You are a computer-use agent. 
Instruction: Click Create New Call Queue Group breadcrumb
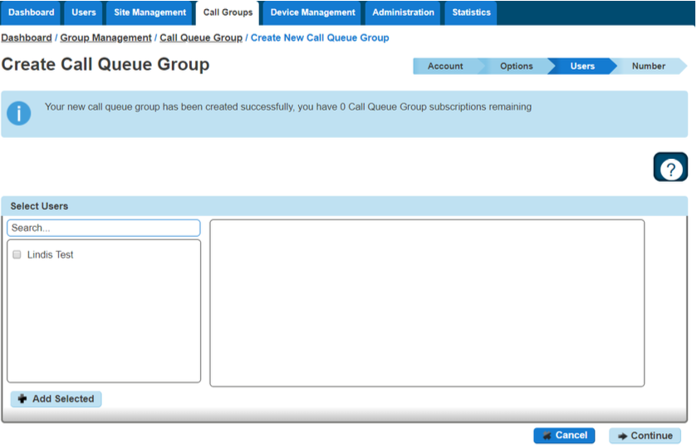[320, 37]
